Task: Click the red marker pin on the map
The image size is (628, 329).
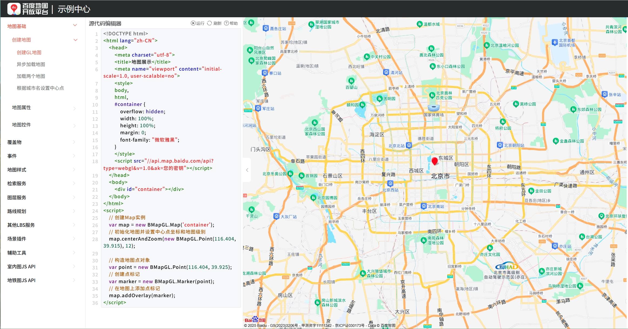Action: (x=435, y=161)
